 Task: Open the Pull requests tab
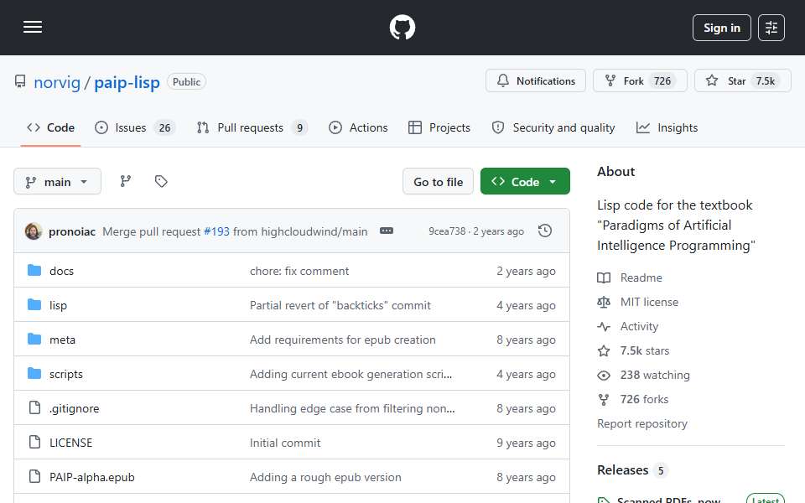[x=252, y=127]
